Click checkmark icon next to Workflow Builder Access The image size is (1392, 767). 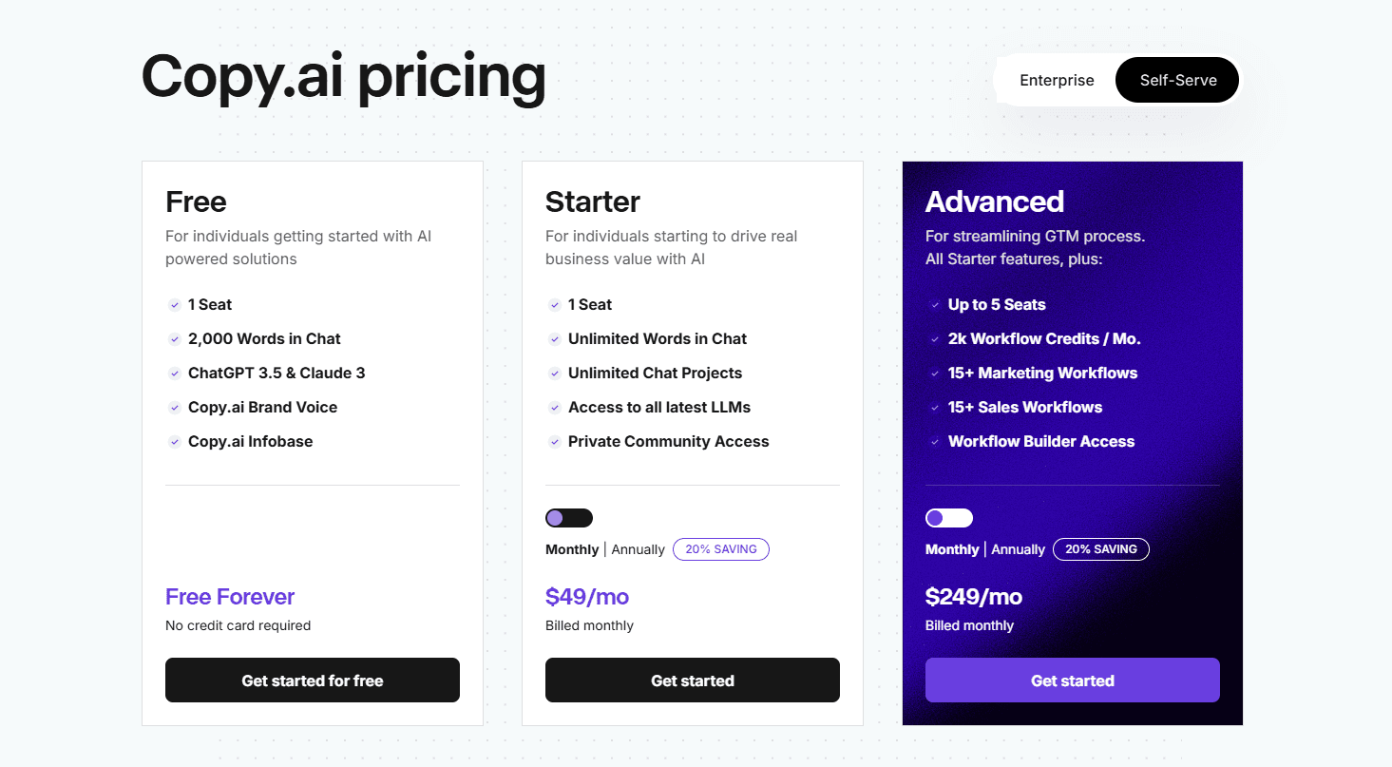935,442
